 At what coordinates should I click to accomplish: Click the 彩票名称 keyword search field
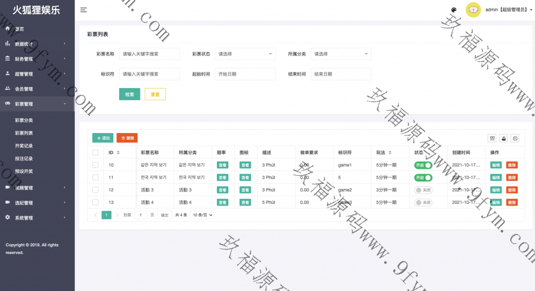(x=149, y=54)
